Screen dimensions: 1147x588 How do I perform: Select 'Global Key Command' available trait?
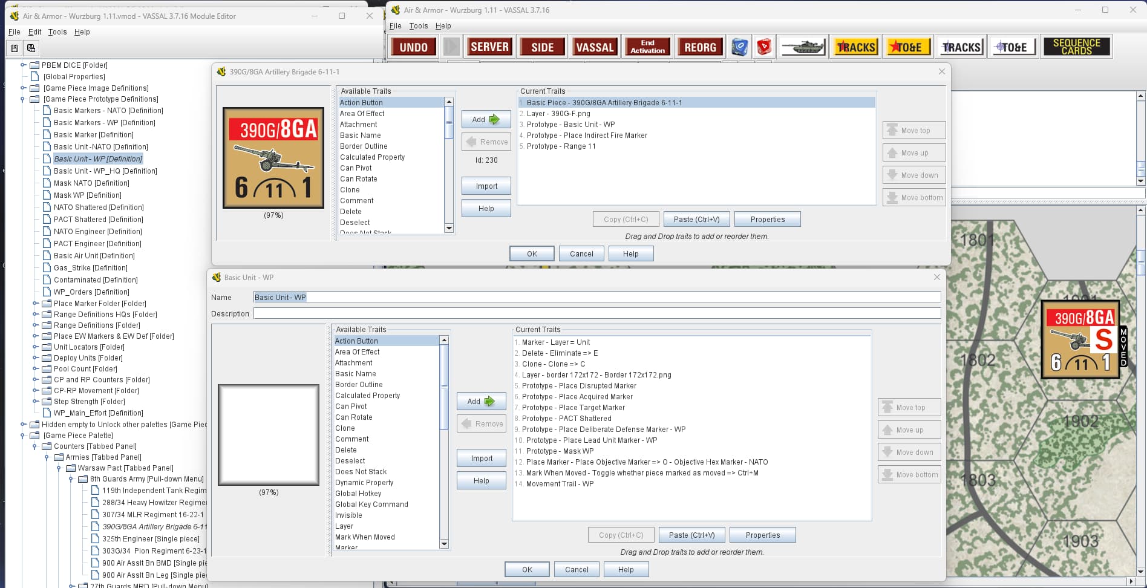pos(371,505)
